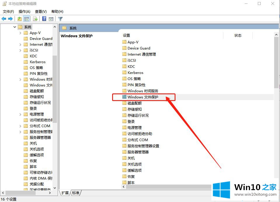
Task: Open the 操作(A) menu
Action: (x=24, y=12)
